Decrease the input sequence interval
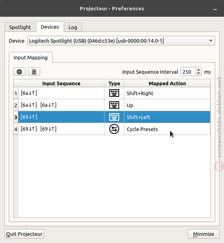 198,74
